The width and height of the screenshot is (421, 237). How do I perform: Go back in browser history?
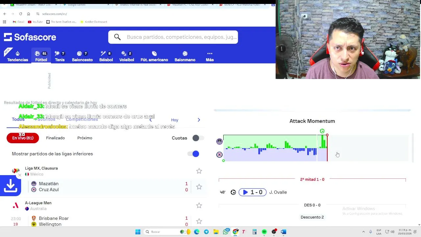(5, 14)
